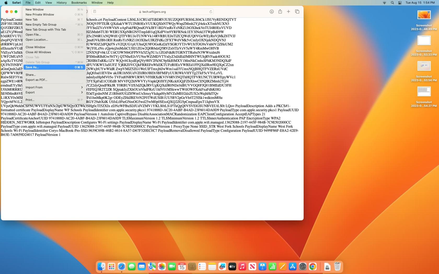Show Safari tab overview

pos(297,11)
